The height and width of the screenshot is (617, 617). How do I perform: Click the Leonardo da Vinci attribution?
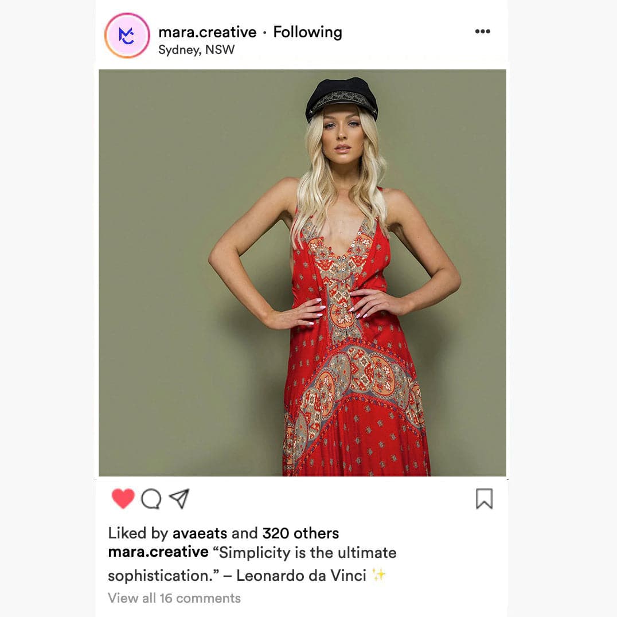tap(302, 576)
